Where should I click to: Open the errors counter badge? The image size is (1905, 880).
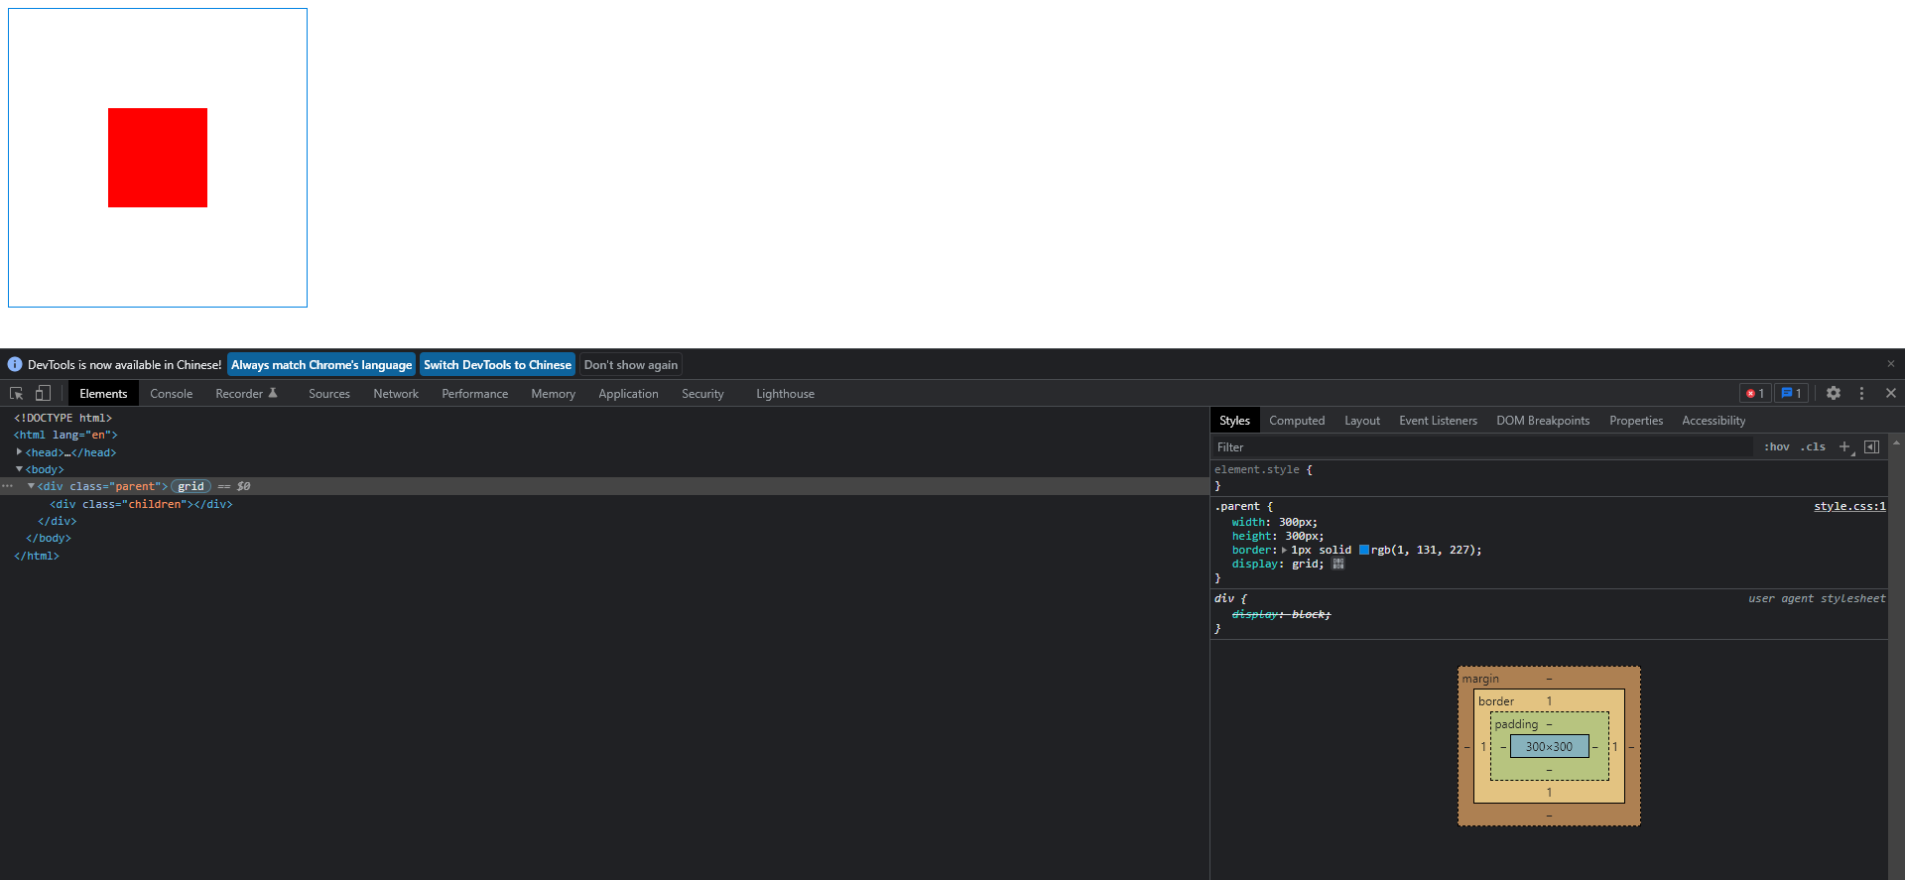(1755, 393)
